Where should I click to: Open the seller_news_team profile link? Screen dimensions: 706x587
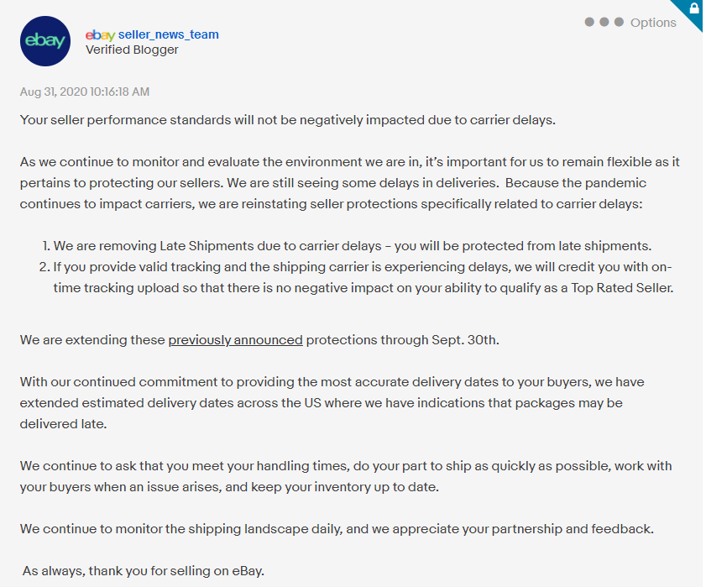[x=169, y=34]
